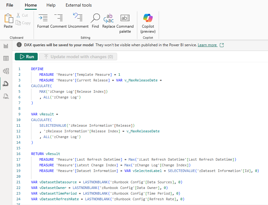Switch to Report view in left sidebar
This screenshot has width=268, height=205.
coord(6,46)
